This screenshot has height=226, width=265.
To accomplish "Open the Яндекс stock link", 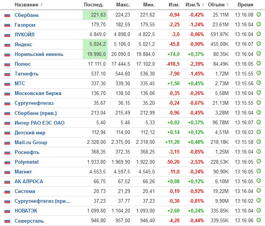I will (23, 45).
